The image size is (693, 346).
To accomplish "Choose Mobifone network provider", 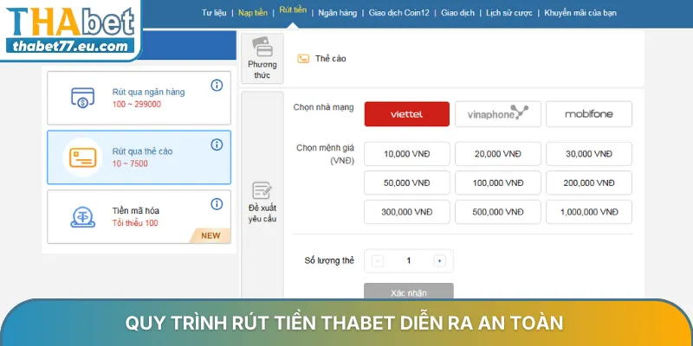I will pyautogui.click(x=589, y=114).
